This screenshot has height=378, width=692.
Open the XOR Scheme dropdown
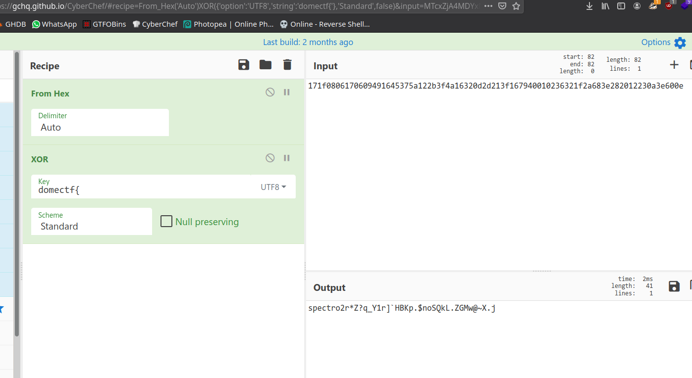tap(92, 222)
